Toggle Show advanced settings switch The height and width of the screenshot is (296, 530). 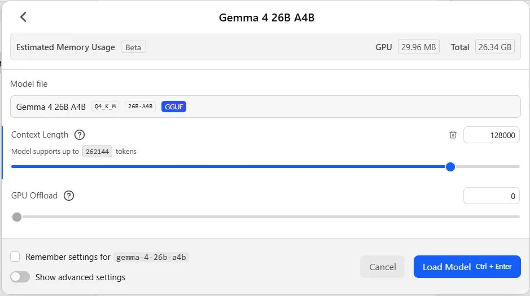point(20,277)
